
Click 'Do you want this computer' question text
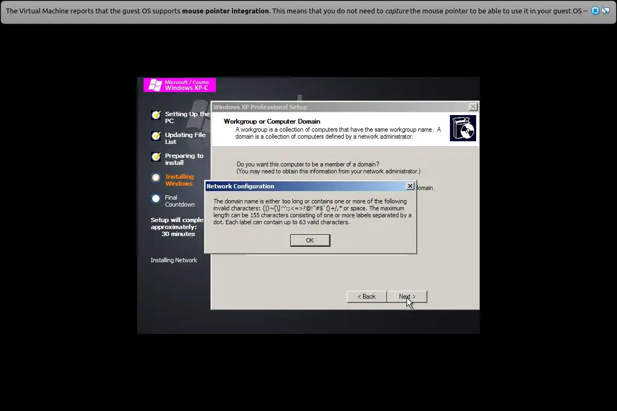point(308,164)
